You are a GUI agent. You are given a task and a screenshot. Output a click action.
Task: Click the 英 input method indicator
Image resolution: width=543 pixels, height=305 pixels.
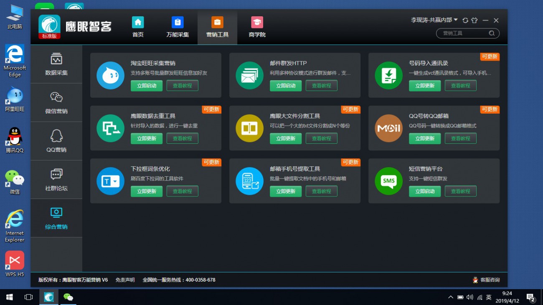tap(489, 297)
